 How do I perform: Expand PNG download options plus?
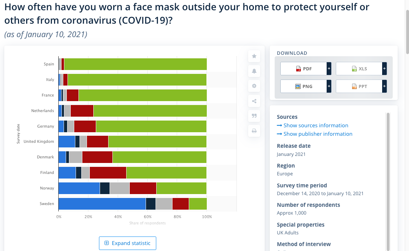pyautogui.click(x=329, y=86)
